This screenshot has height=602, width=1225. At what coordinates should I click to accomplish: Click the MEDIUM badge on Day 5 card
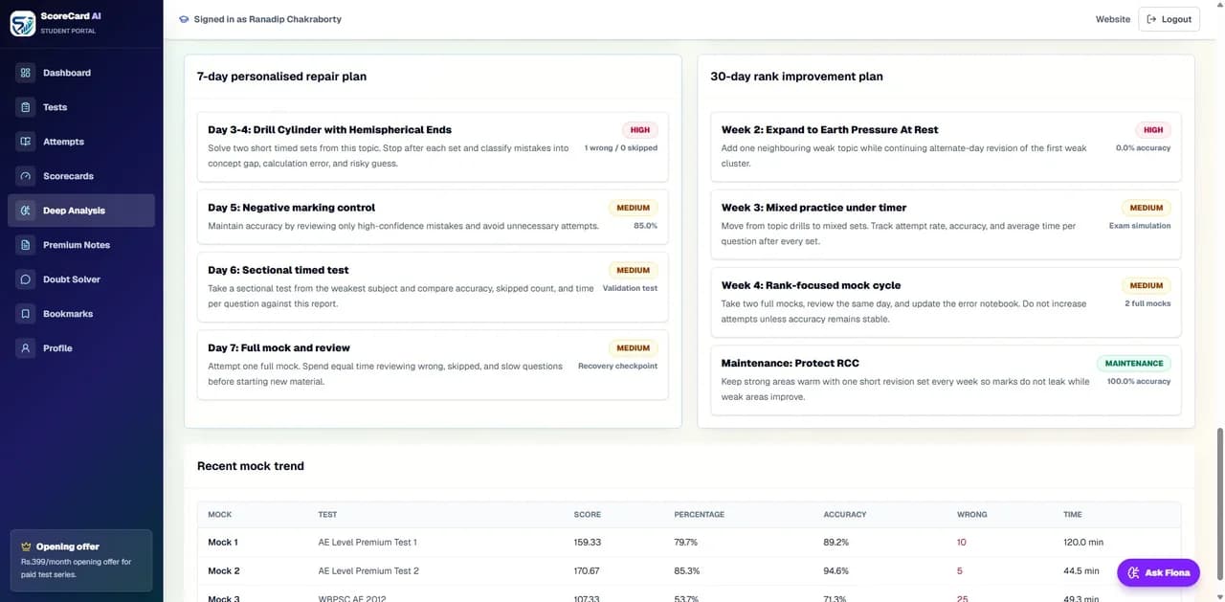[633, 208]
